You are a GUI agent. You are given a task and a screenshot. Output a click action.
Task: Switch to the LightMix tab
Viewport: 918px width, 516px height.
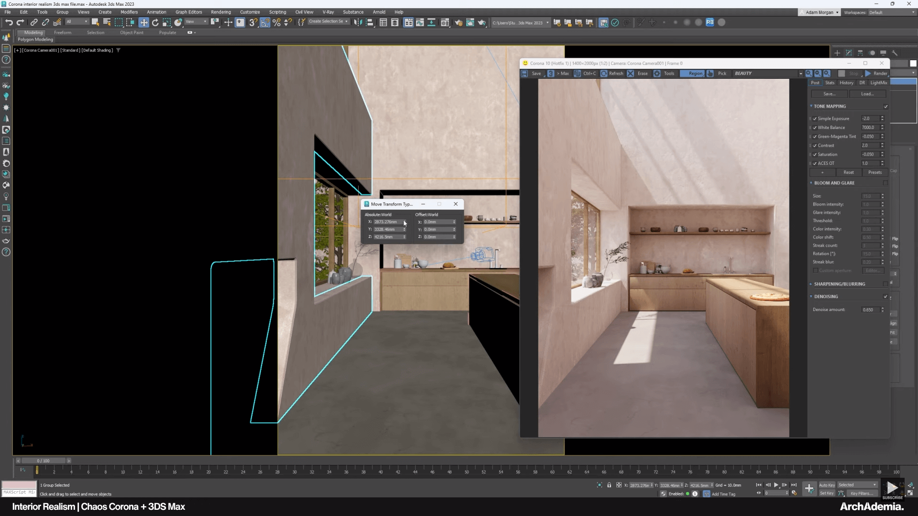point(879,82)
